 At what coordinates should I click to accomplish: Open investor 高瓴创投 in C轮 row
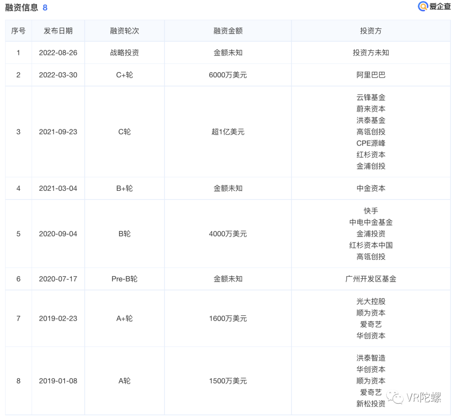(371, 132)
